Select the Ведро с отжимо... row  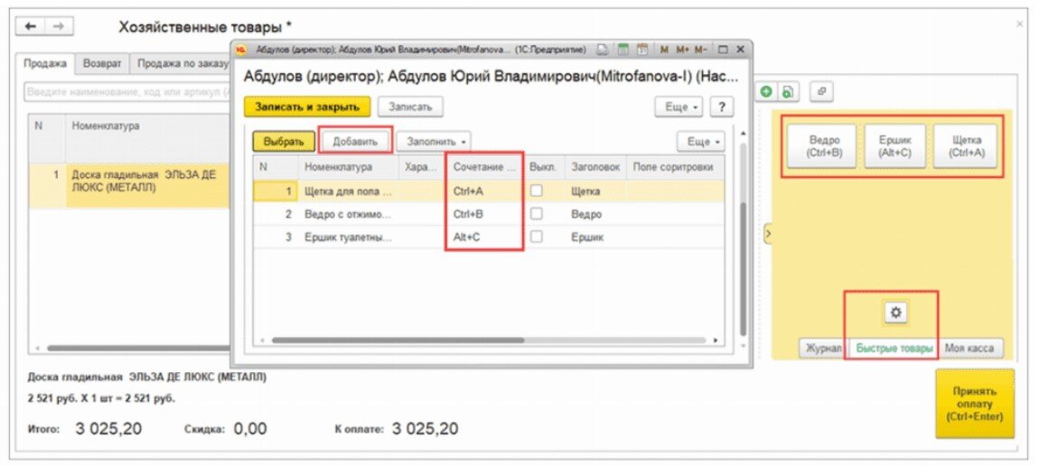(489, 214)
